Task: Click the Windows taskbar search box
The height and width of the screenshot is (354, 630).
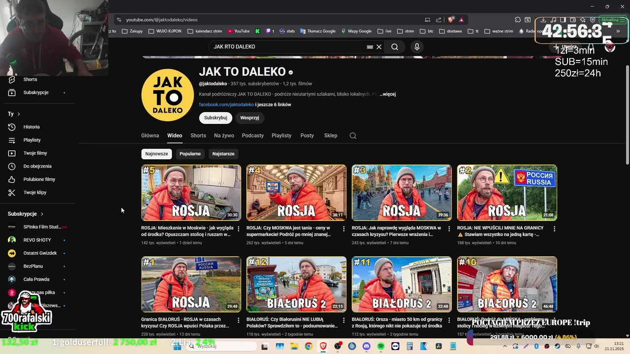Action: click(221, 346)
